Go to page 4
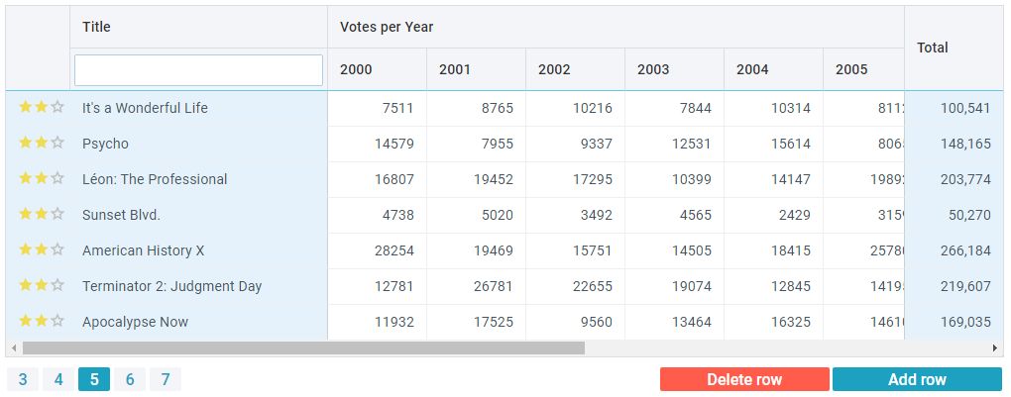This screenshot has width=1011, height=397. (x=58, y=379)
